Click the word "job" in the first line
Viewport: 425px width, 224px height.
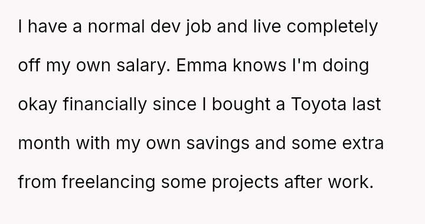[x=199, y=27]
